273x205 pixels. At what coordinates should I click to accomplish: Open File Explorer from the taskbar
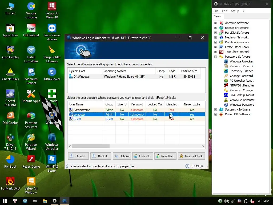[45, 201]
